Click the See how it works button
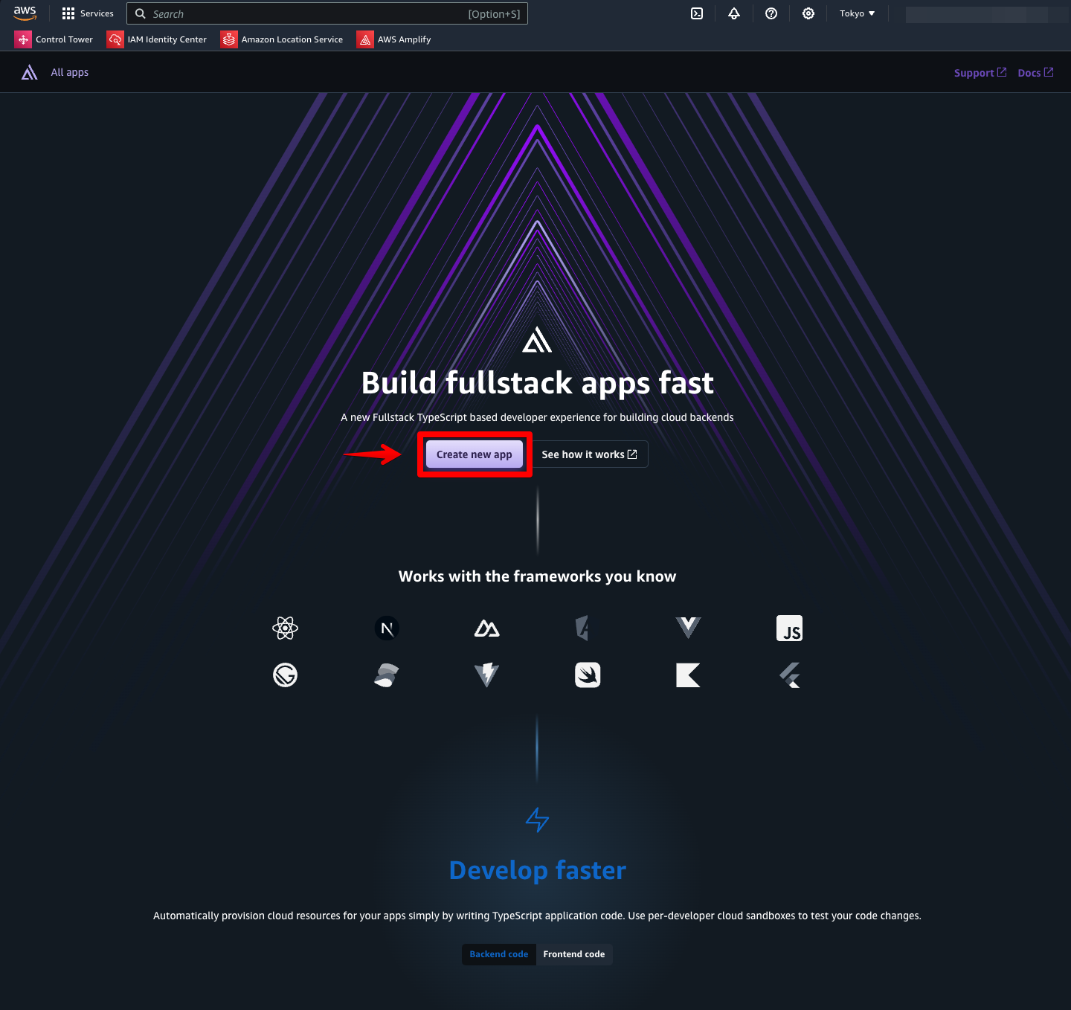The height and width of the screenshot is (1010, 1071). click(x=589, y=454)
